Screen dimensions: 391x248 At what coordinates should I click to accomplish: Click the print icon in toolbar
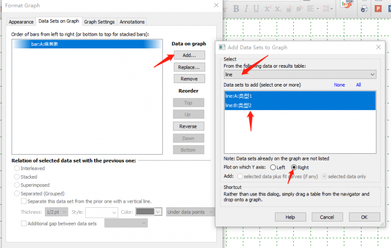tap(364, 9)
